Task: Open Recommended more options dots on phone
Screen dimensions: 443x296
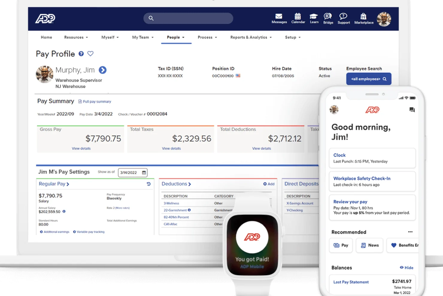Action: click(410, 232)
